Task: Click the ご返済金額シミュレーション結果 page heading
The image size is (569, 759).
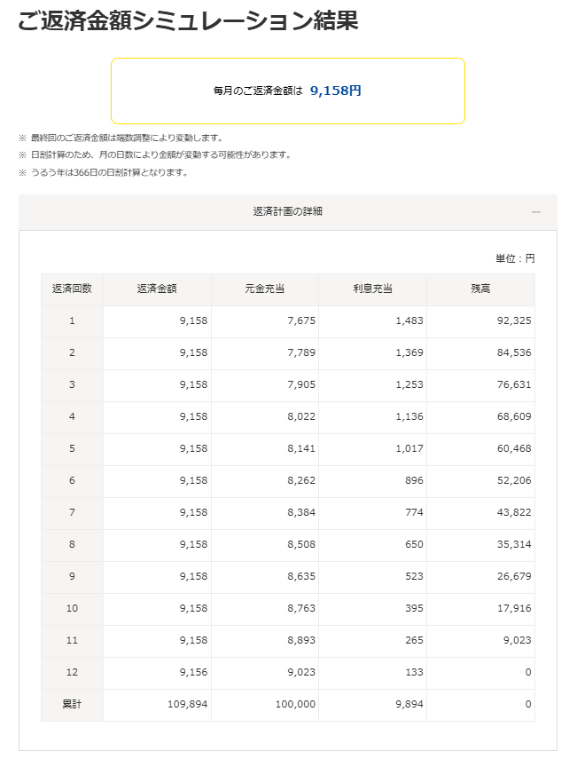Action: point(188,20)
